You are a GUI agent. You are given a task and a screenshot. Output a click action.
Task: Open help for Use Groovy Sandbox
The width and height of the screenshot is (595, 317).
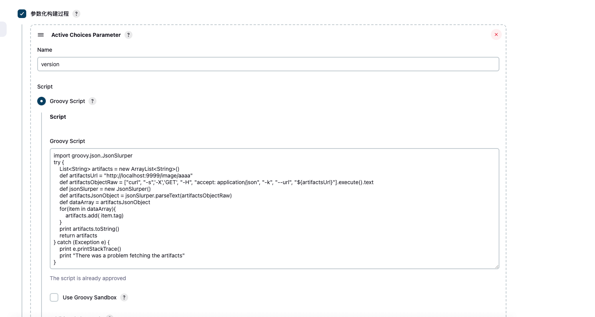click(124, 297)
